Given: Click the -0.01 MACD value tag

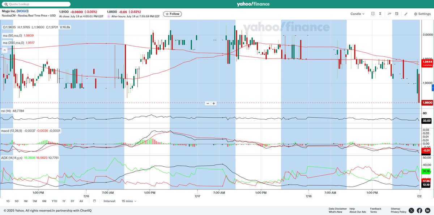Looking at the screenshot, I should point(427,151).
